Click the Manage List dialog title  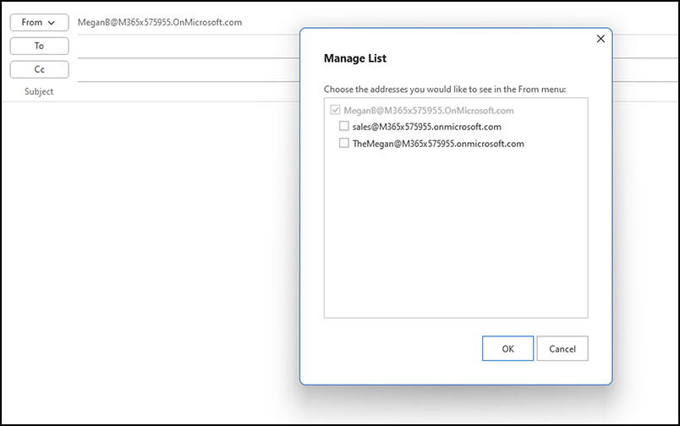click(x=355, y=59)
